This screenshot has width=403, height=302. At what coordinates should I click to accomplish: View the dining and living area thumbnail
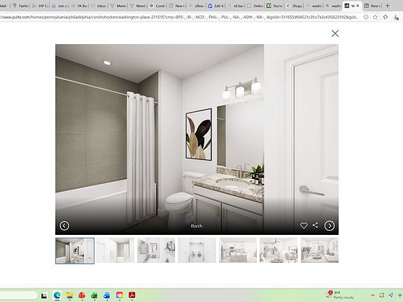278,250
